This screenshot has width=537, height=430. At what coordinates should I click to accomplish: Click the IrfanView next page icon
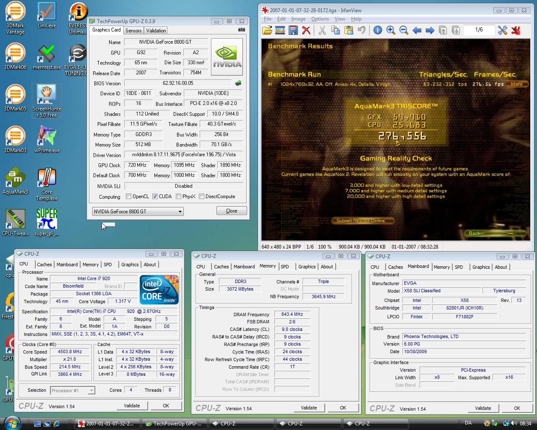pos(456,30)
